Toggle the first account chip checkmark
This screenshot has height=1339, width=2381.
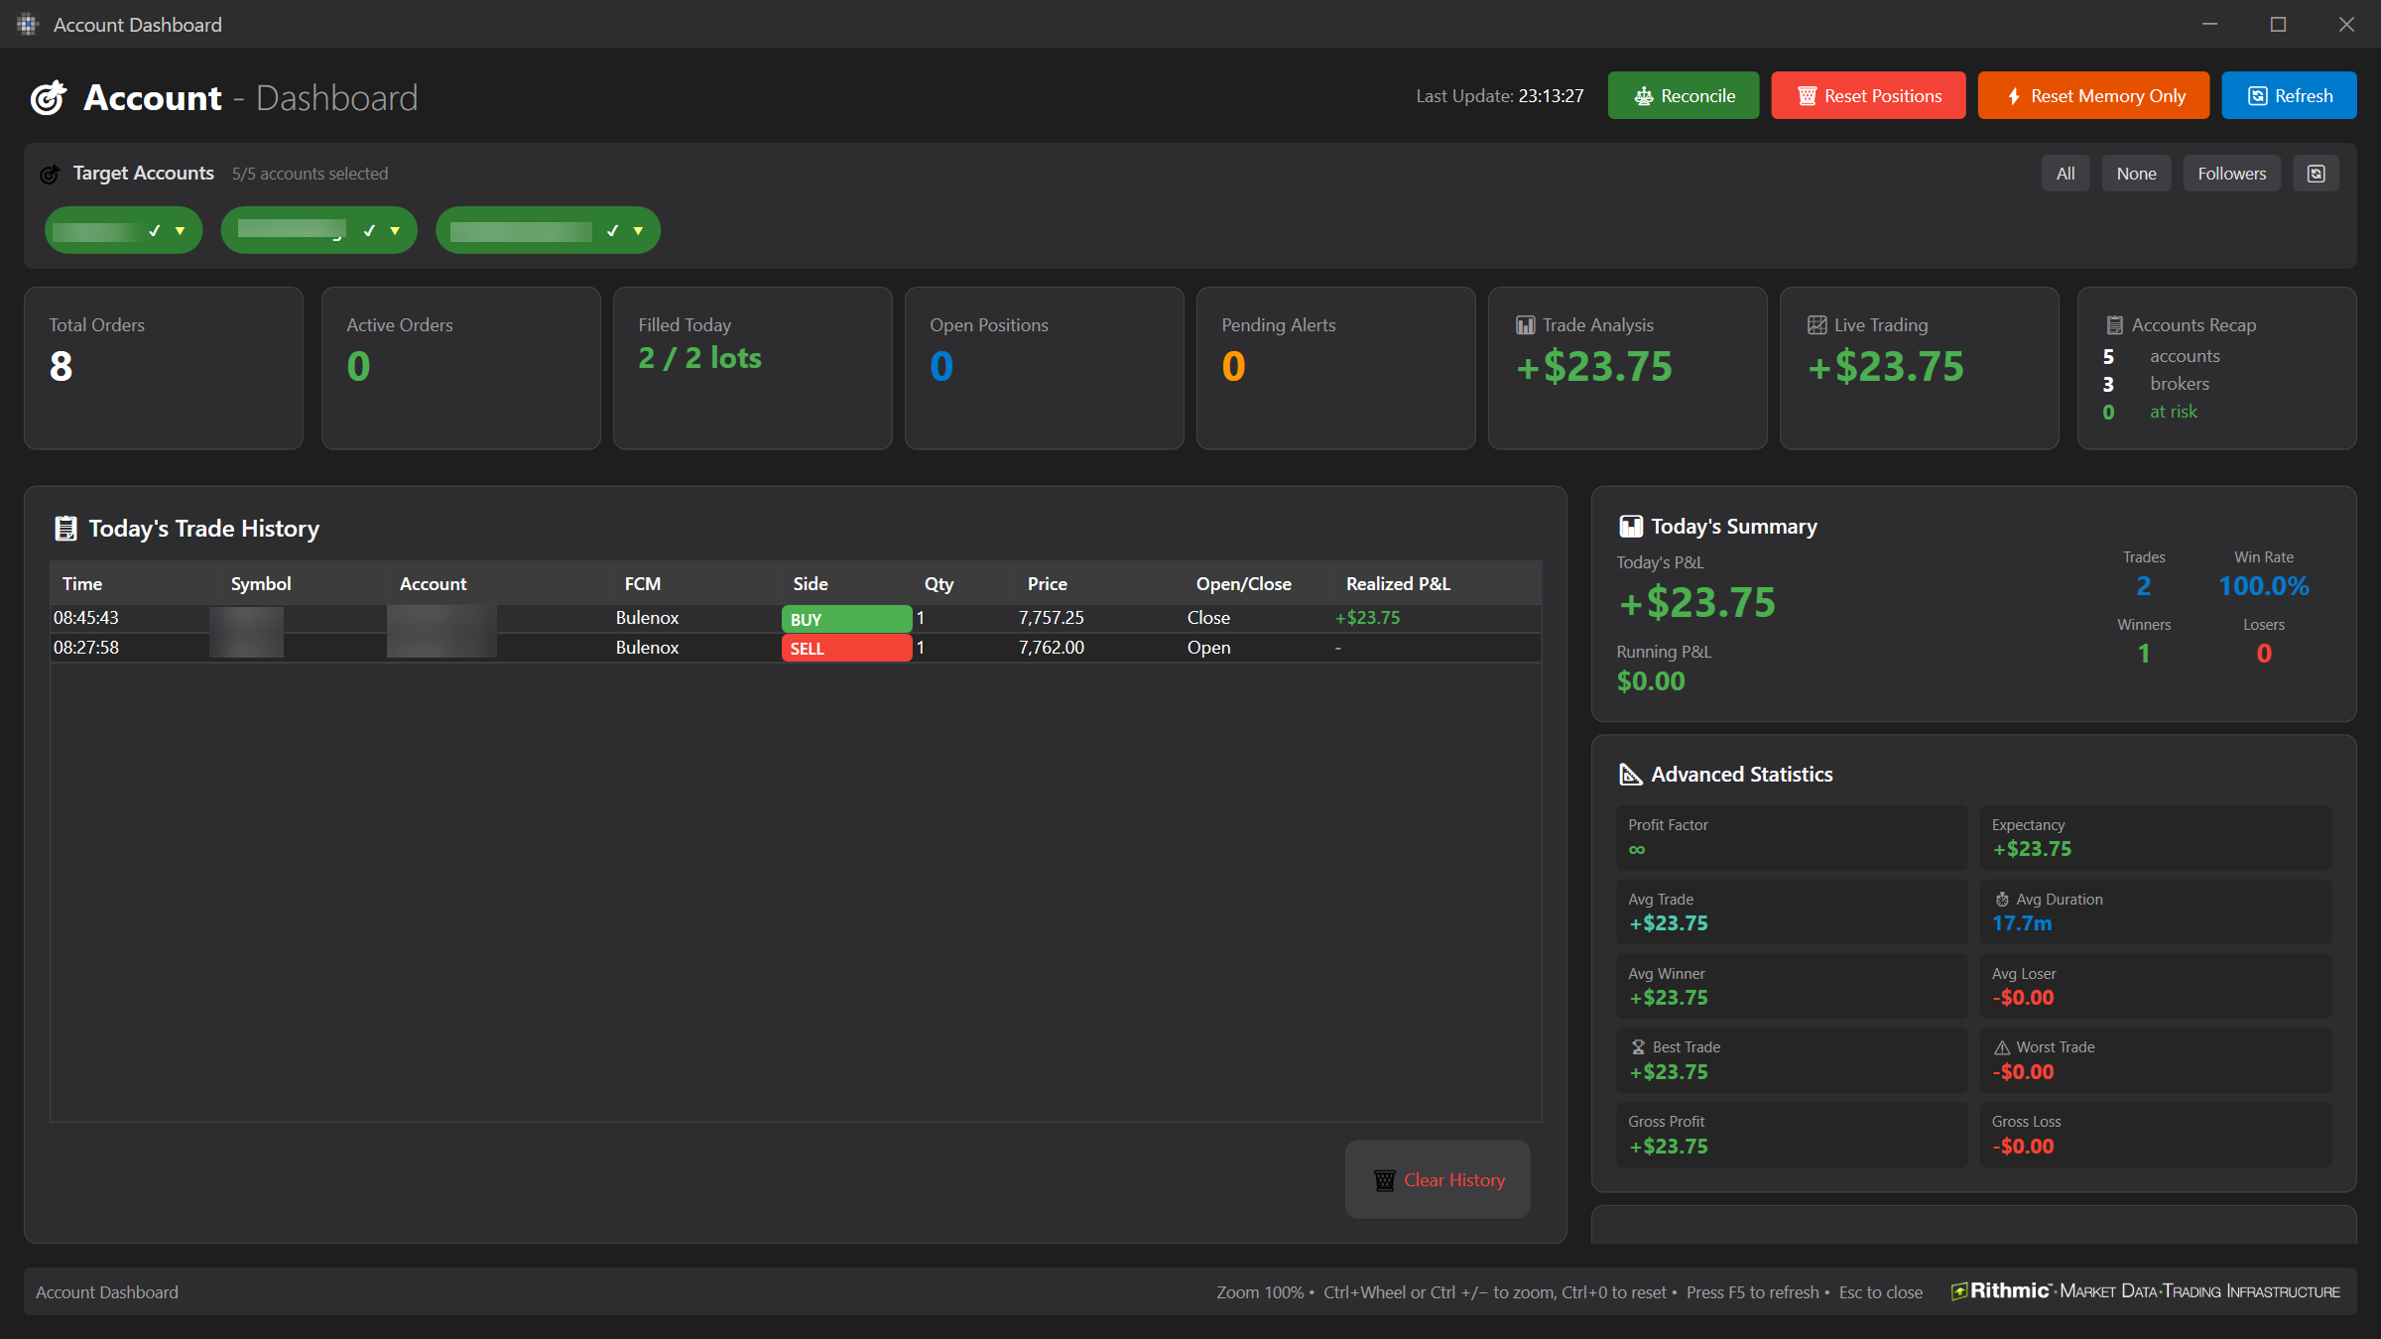pyautogui.click(x=154, y=230)
